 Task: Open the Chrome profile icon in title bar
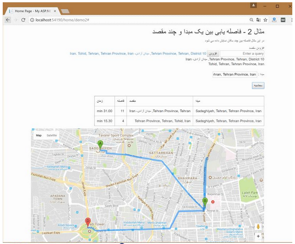click(x=253, y=5)
